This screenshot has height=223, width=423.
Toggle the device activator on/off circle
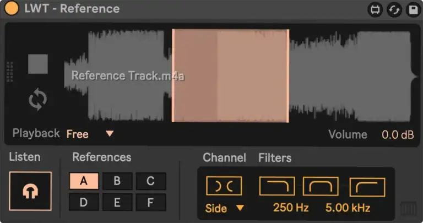(12, 8)
